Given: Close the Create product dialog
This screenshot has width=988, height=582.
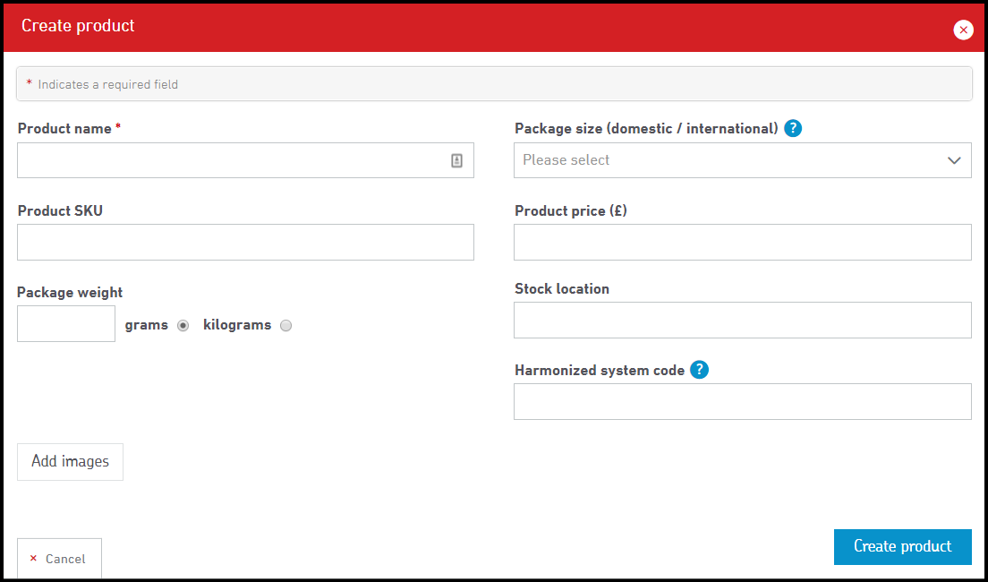Looking at the screenshot, I should (x=963, y=30).
